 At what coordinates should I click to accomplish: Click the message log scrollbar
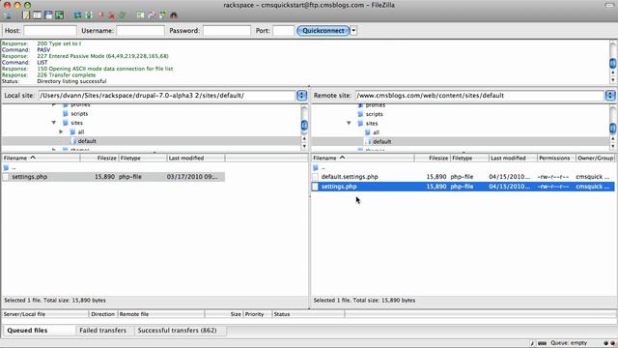(613, 62)
